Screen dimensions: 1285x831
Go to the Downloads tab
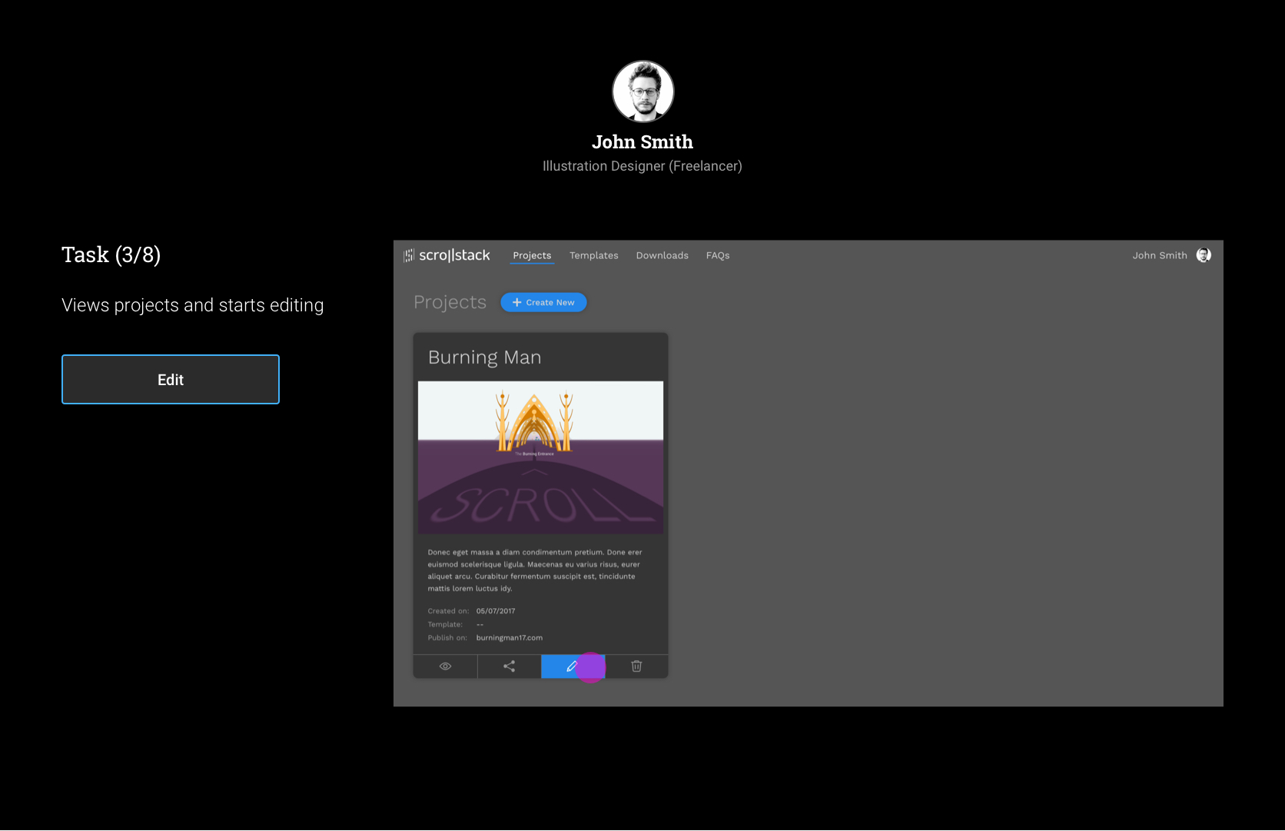(x=662, y=255)
